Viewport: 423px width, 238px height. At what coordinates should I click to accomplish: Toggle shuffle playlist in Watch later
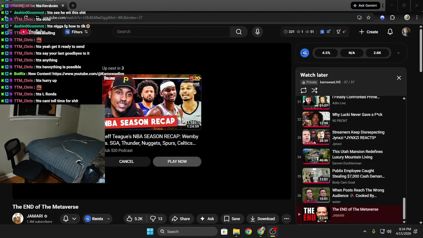click(315, 90)
